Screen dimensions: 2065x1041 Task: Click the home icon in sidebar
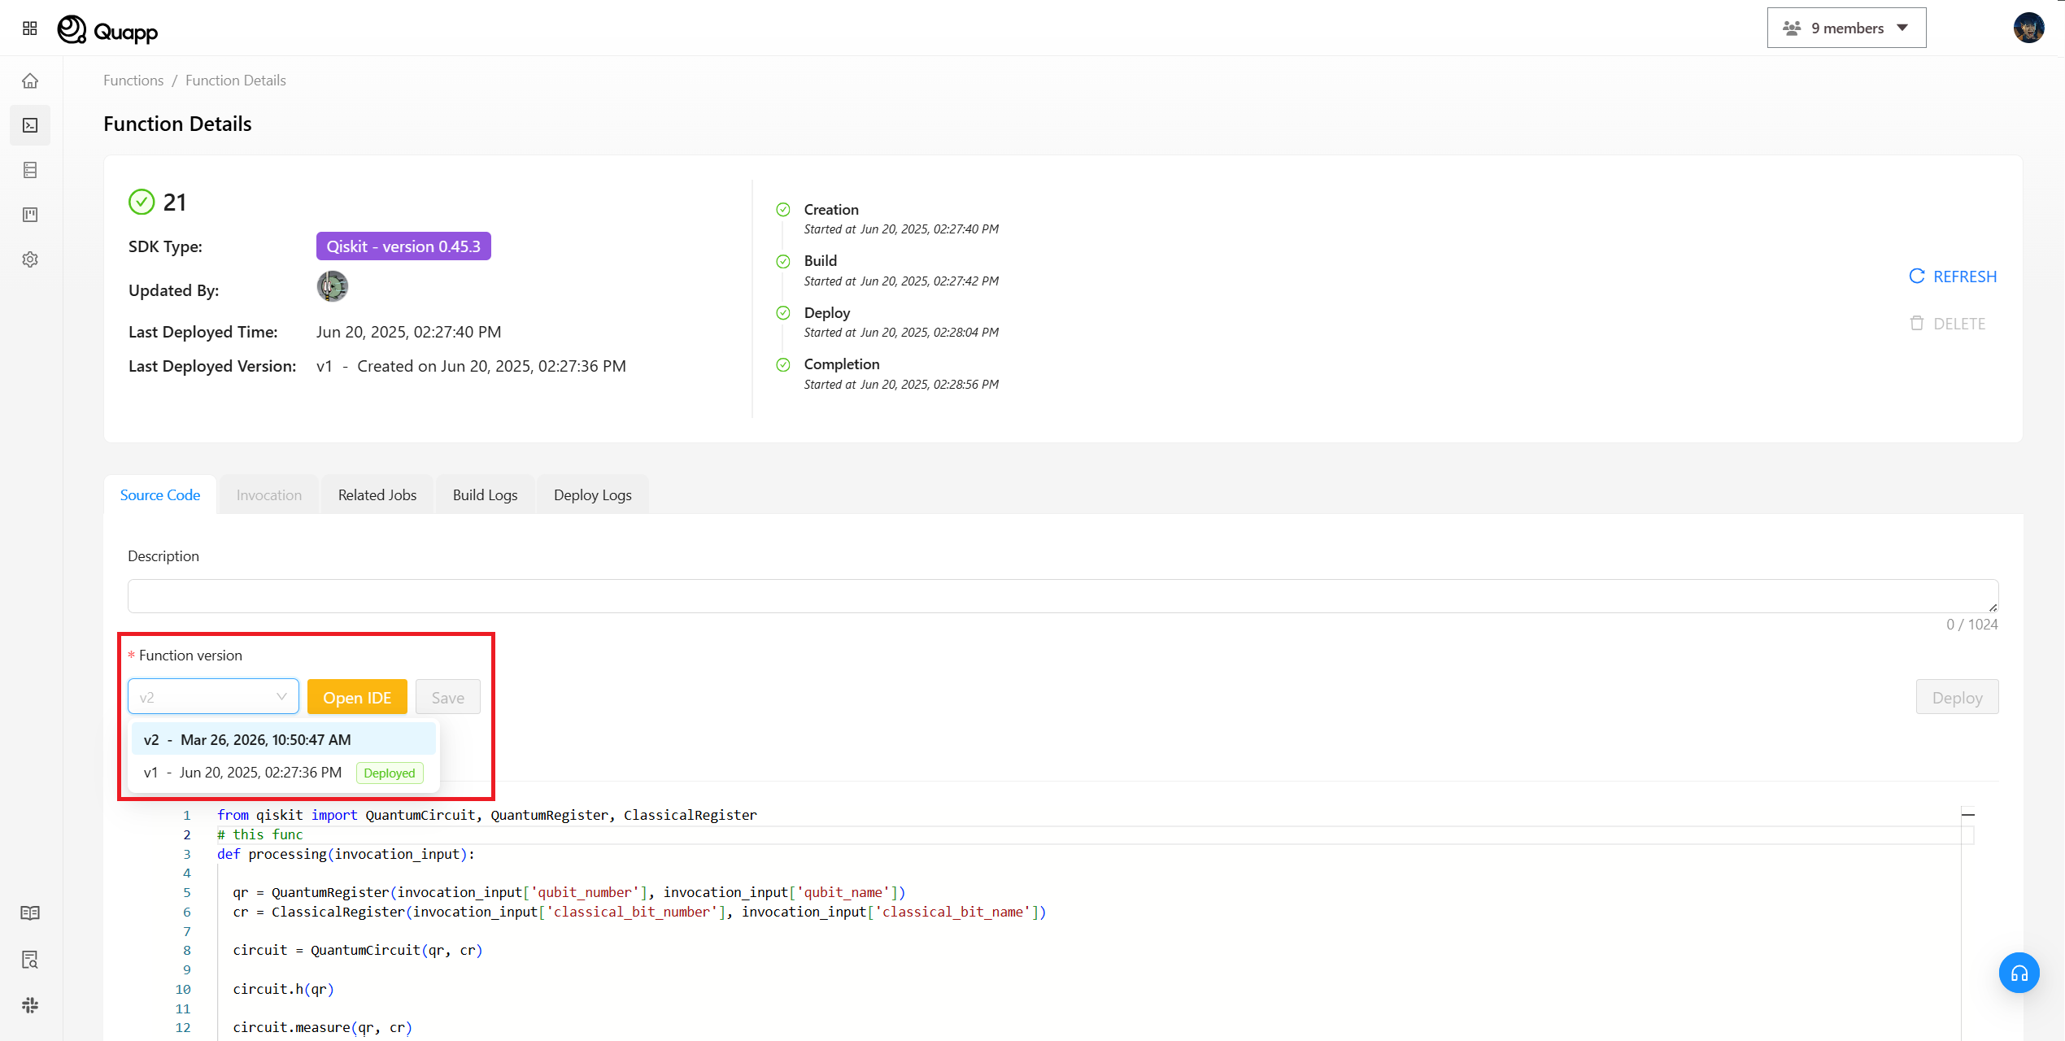coord(30,81)
